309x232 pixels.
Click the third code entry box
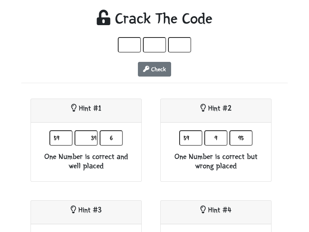point(180,44)
